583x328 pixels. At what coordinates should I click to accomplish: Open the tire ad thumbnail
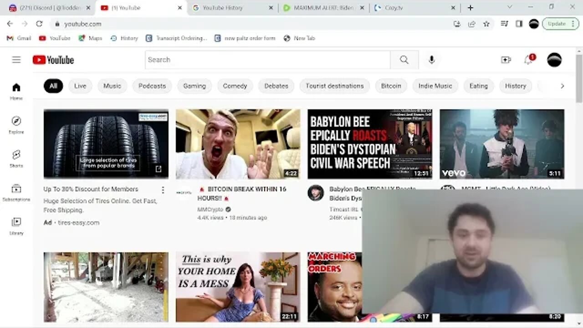tap(106, 144)
